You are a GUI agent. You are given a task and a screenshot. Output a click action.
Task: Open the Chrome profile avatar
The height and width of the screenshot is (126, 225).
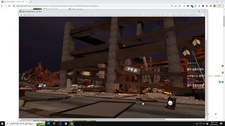click(214, 6)
